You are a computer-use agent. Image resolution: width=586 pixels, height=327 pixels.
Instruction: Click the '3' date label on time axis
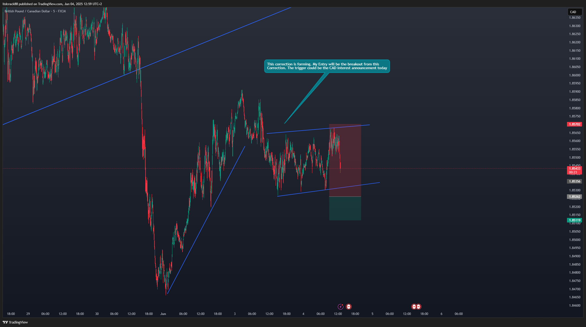[235, 314]
